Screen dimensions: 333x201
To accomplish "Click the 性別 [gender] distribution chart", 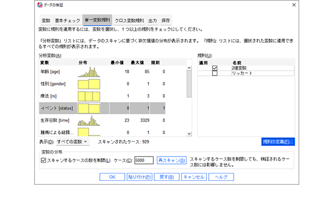I will [x=89, y=84].
